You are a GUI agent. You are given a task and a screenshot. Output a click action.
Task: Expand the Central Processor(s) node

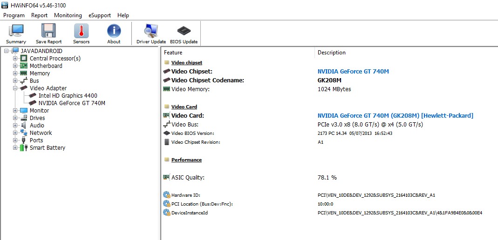click(15, 59)
